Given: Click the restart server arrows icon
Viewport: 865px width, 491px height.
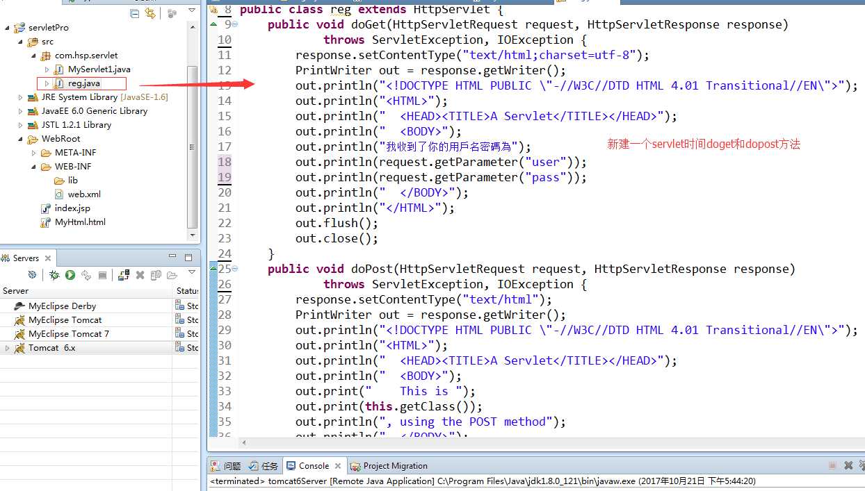Looking at the screenshot, I should pos(86,275).
